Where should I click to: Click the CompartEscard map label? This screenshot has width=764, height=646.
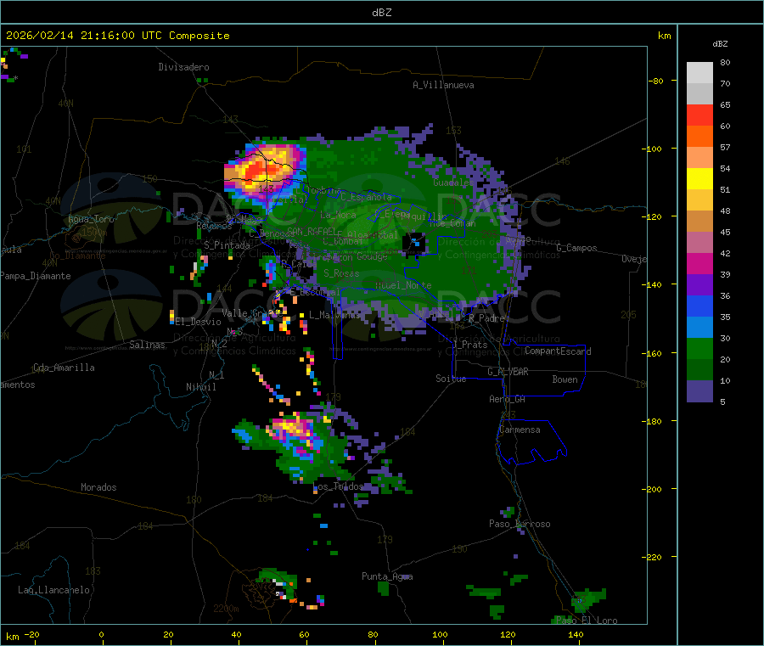click(558, 351)
